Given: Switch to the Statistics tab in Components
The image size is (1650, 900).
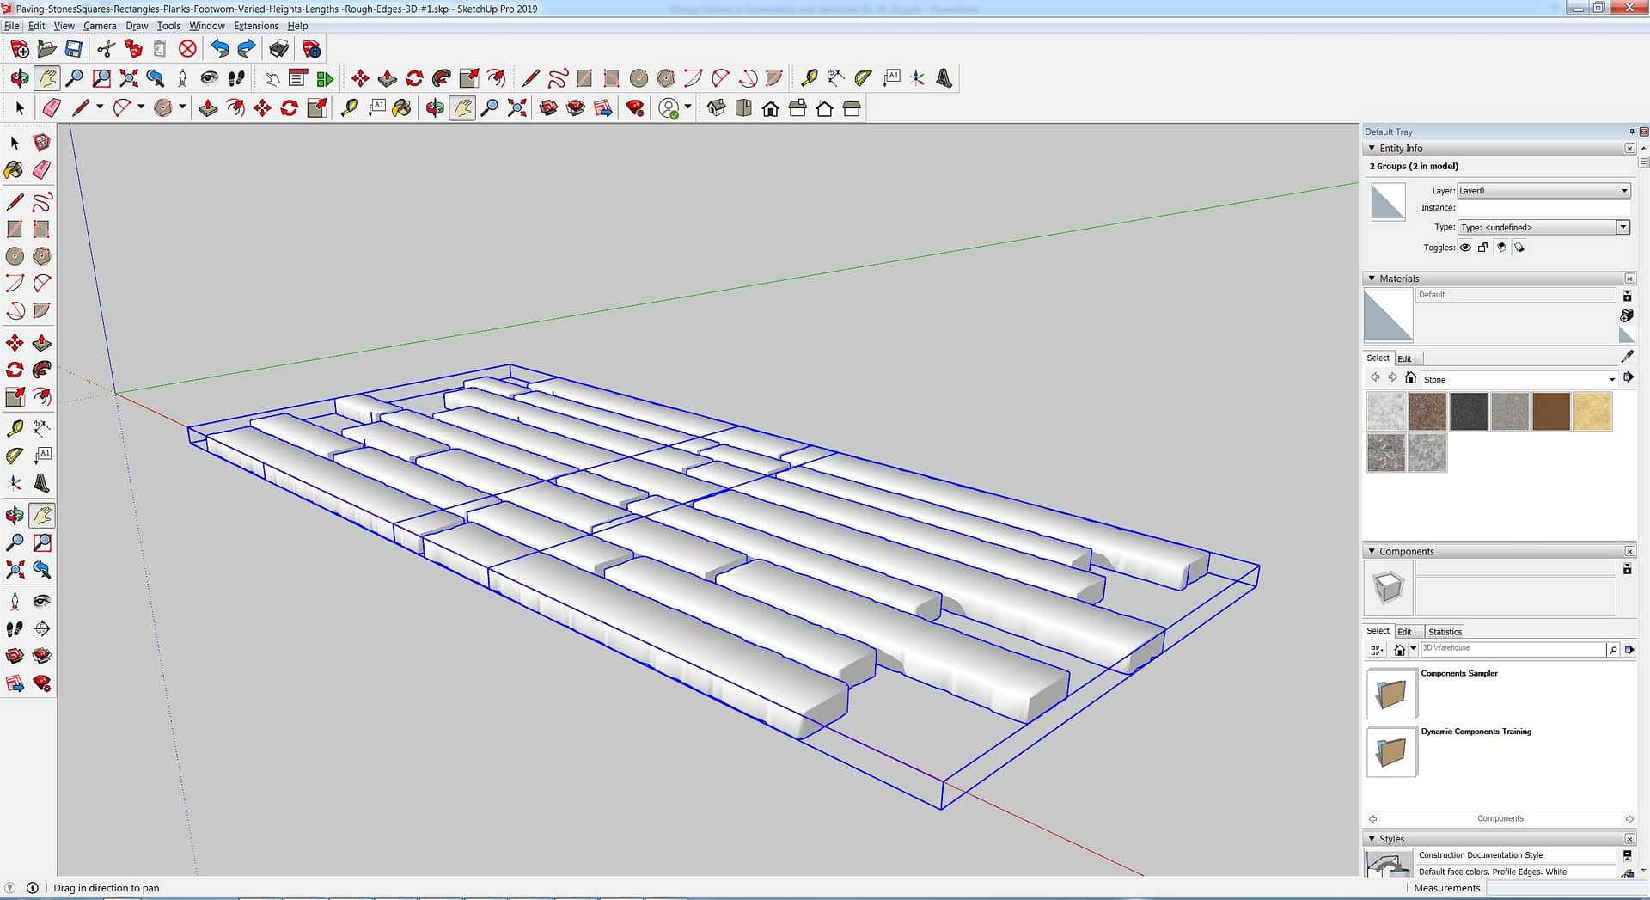Looking at the screenshot, I should coord(1445,632).
